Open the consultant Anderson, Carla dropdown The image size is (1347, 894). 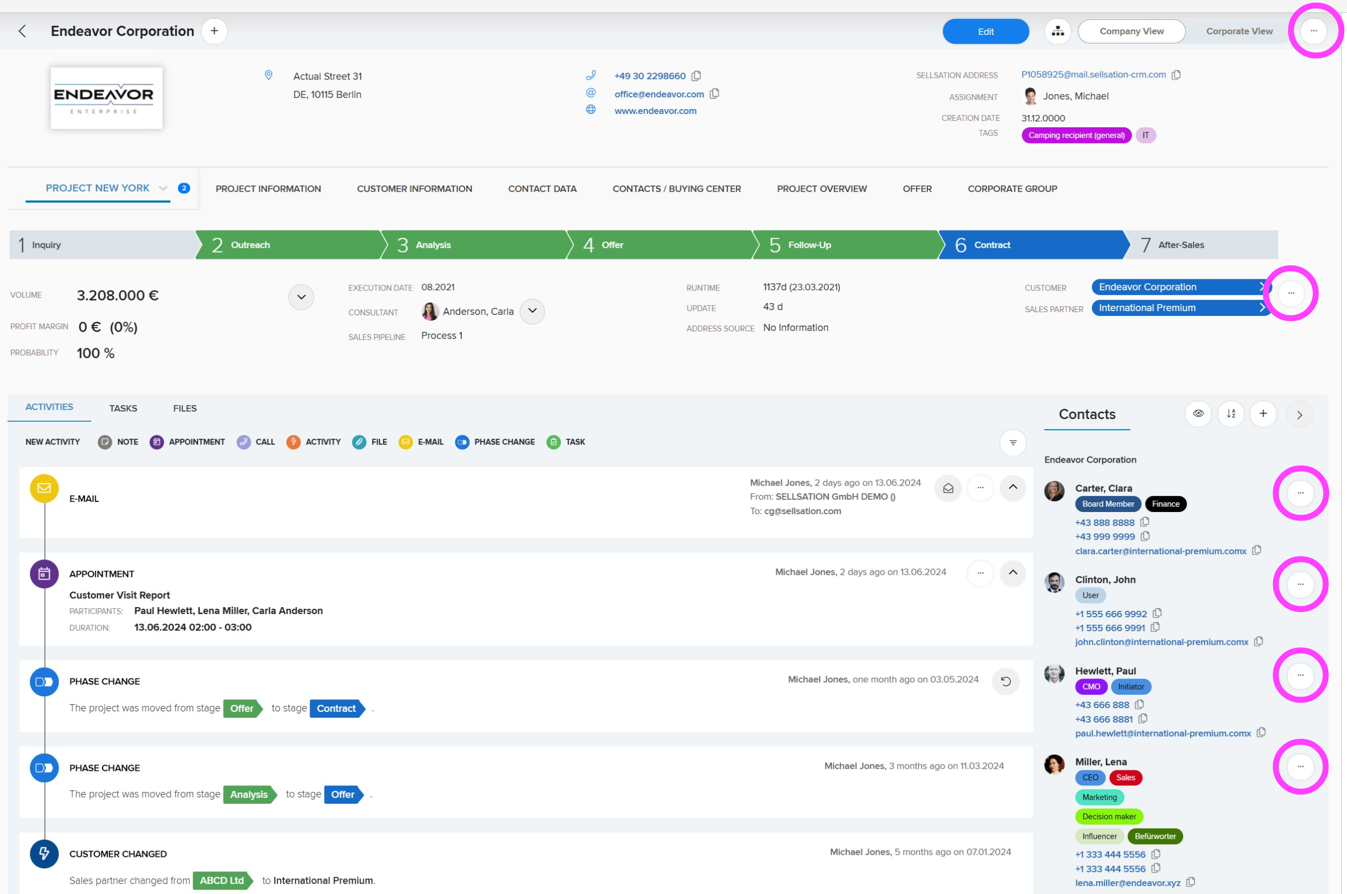[x=532, y=311]
